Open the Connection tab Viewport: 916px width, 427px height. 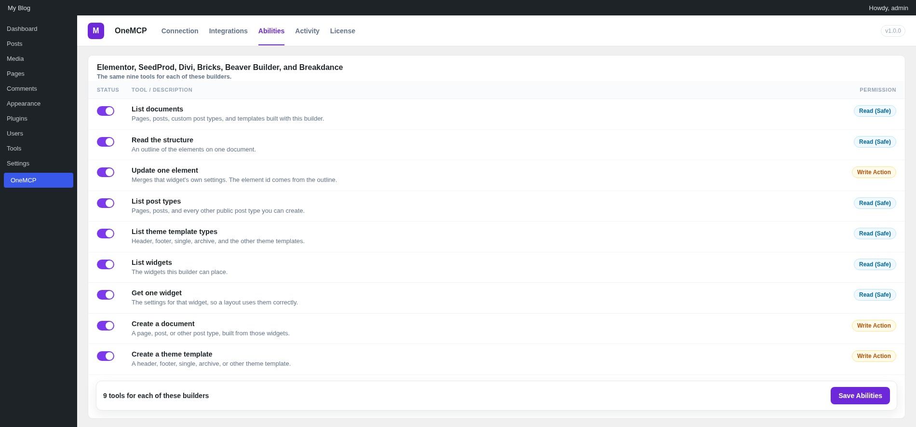[180, 31]
